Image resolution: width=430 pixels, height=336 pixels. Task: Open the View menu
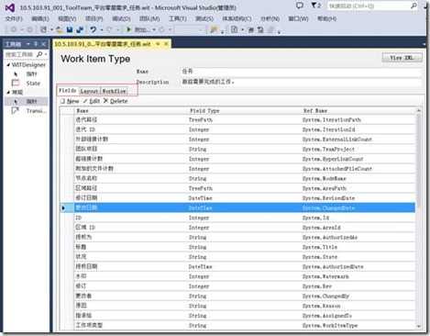[67, 18]
